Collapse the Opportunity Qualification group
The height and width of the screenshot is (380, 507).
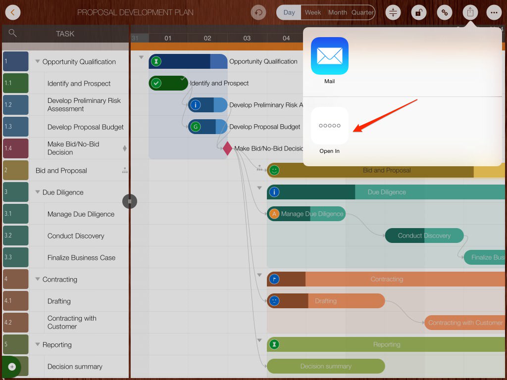38,62
